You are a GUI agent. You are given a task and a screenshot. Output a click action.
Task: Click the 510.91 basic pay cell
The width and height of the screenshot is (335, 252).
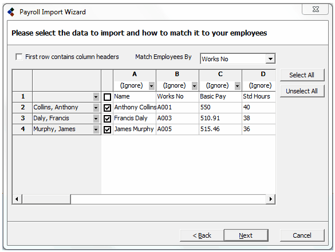220,119
